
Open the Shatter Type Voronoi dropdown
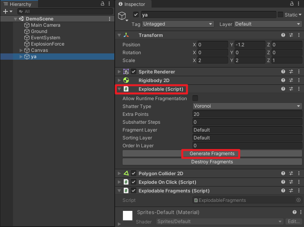click(x=247, y=106)
